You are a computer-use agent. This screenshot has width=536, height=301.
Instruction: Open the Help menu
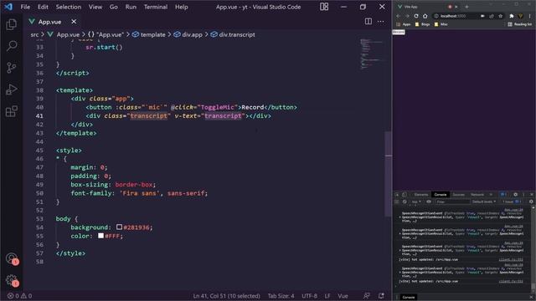(182, 7)
